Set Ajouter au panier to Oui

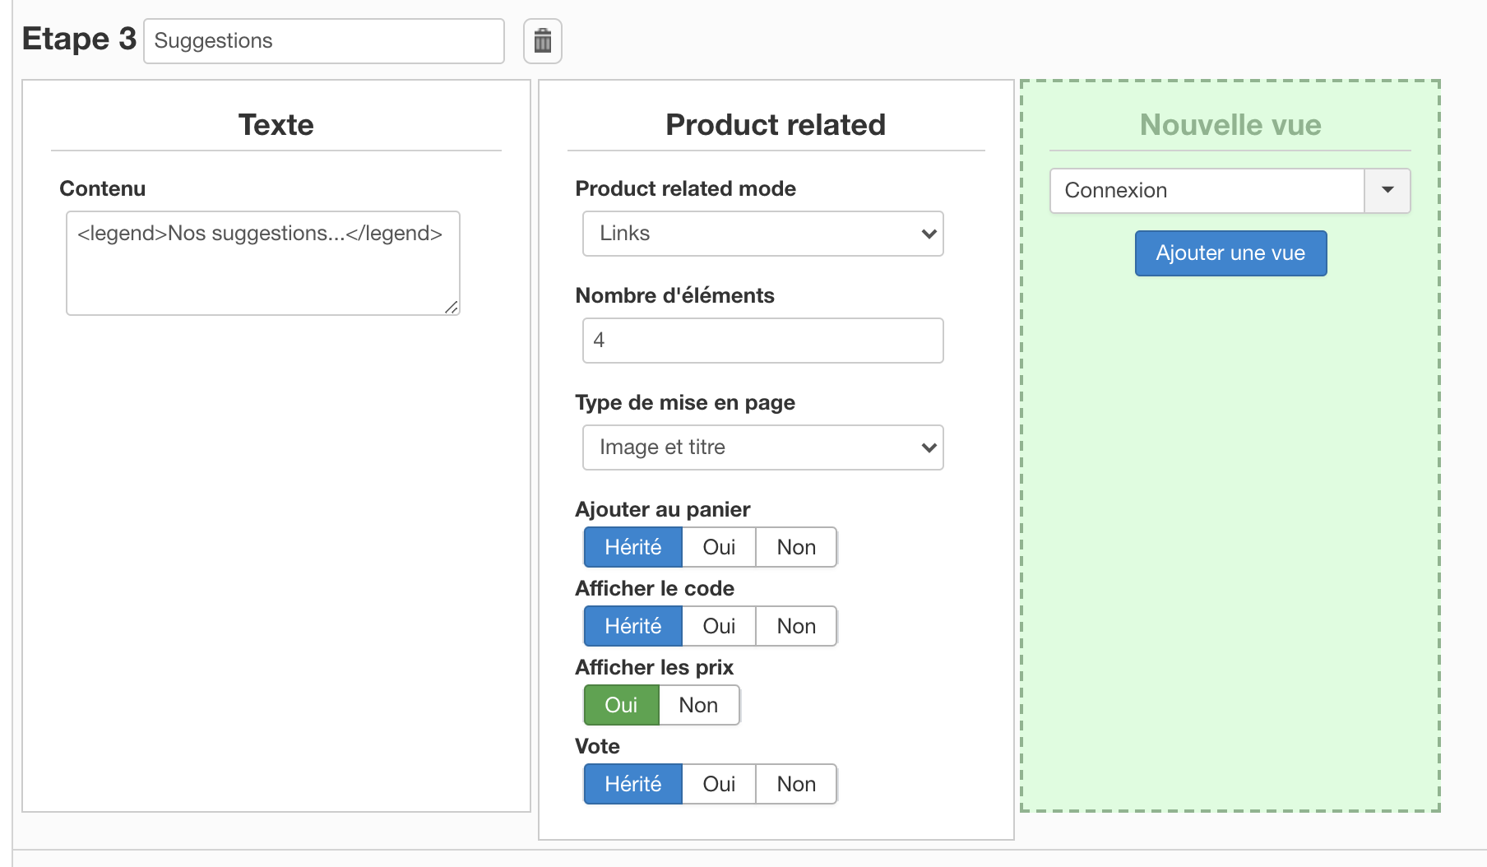tap(719, 548)
